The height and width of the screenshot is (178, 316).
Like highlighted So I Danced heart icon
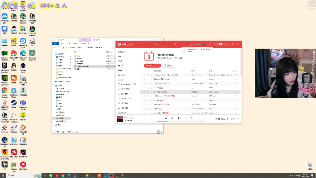point(149,92)
